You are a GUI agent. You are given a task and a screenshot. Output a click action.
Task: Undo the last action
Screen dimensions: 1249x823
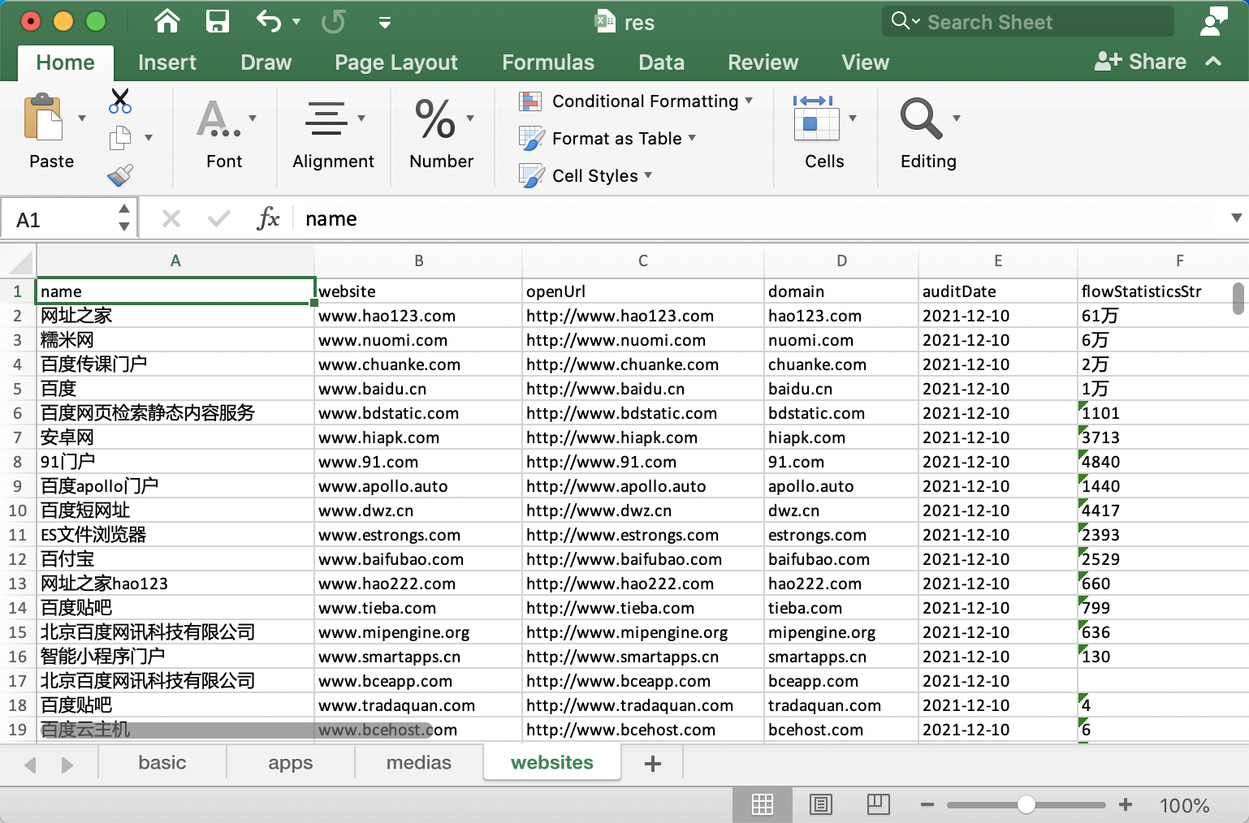[268, 21]
